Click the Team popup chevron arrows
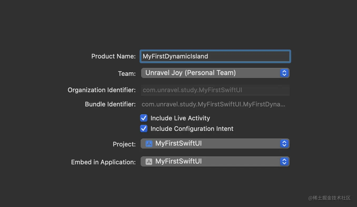The image size is (357, 207). (x=284, y=73)
